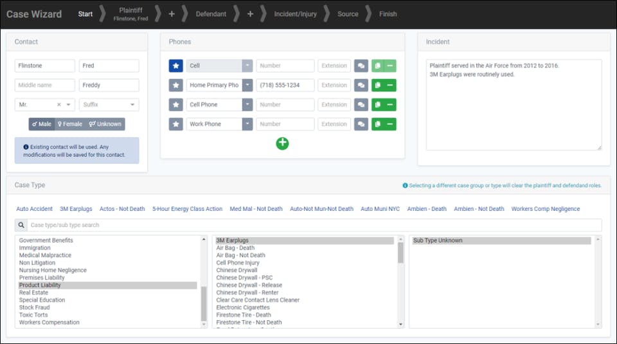Copy the top Cell phone entry
The width and height of the screenshot is (617, 344).
tap(377, 66)
